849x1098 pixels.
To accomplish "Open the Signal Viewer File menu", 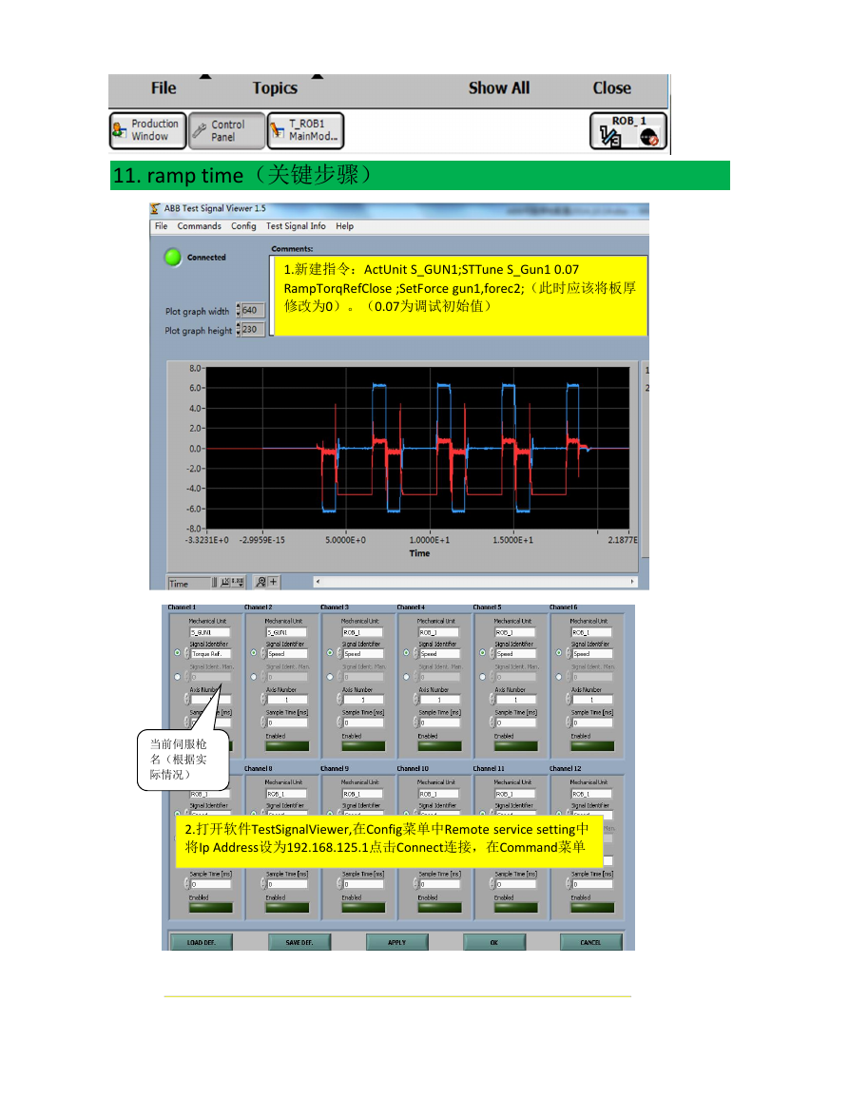I will [161, 226].
